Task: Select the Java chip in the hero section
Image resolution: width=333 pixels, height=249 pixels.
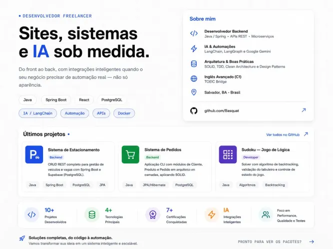Action: pyautogui.click(x=27, y=100)
